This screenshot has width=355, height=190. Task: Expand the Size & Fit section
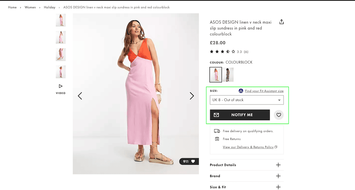pos(247,187)
